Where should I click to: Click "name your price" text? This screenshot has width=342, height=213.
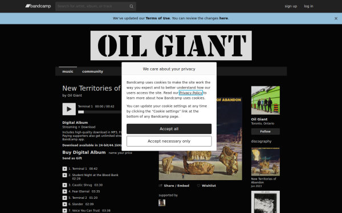(x=120, y=153)
